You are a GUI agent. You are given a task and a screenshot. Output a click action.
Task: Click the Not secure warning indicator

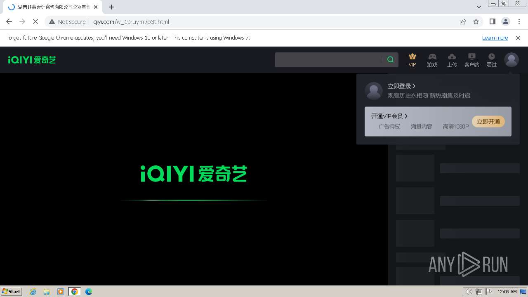(x=67, y=22)
